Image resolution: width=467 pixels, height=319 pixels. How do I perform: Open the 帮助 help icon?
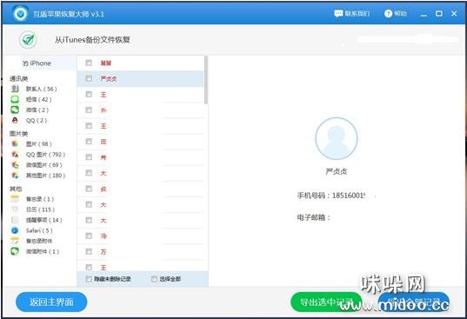click(x=388, y=13)
